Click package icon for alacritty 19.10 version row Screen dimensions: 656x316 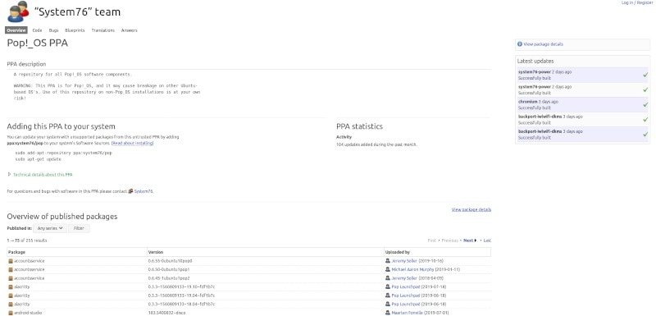tap(11, 286)
